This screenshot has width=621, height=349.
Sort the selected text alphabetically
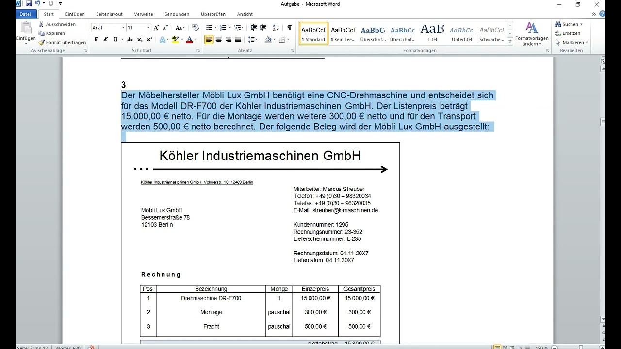click(276, 28)
